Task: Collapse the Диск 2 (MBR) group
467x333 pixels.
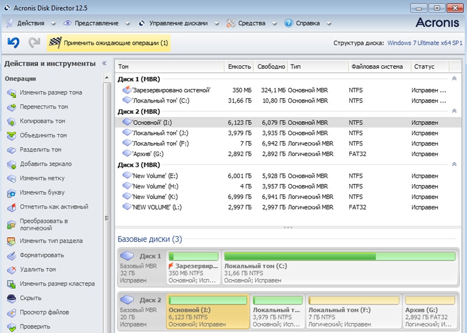Action: pyautogui.click(x=454, y=111)
